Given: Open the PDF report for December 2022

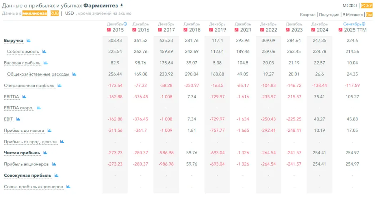Looking at the screenshot, I should click(x=262, y=30).
